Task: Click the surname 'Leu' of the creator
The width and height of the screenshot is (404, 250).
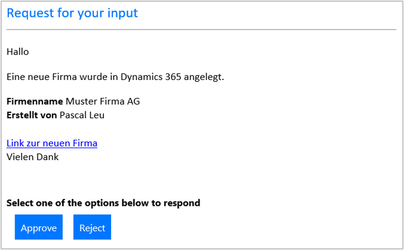Action: point(97,115)
